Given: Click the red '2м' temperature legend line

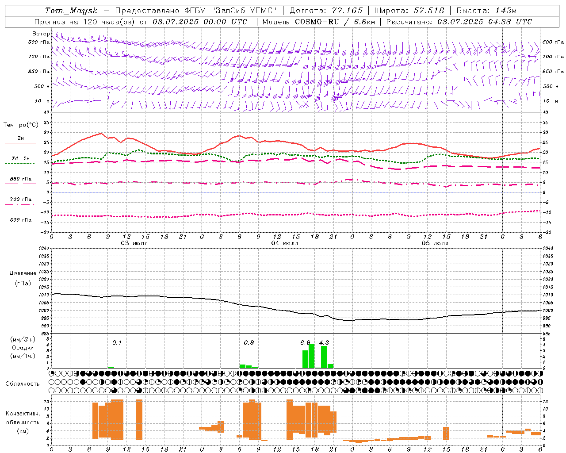Looking at the screenshot, I should click(20, 143).
